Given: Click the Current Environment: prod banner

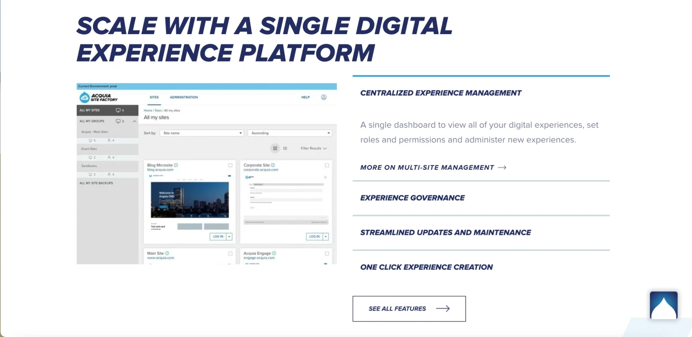Looking at the screenshot, I should (207, 86).
